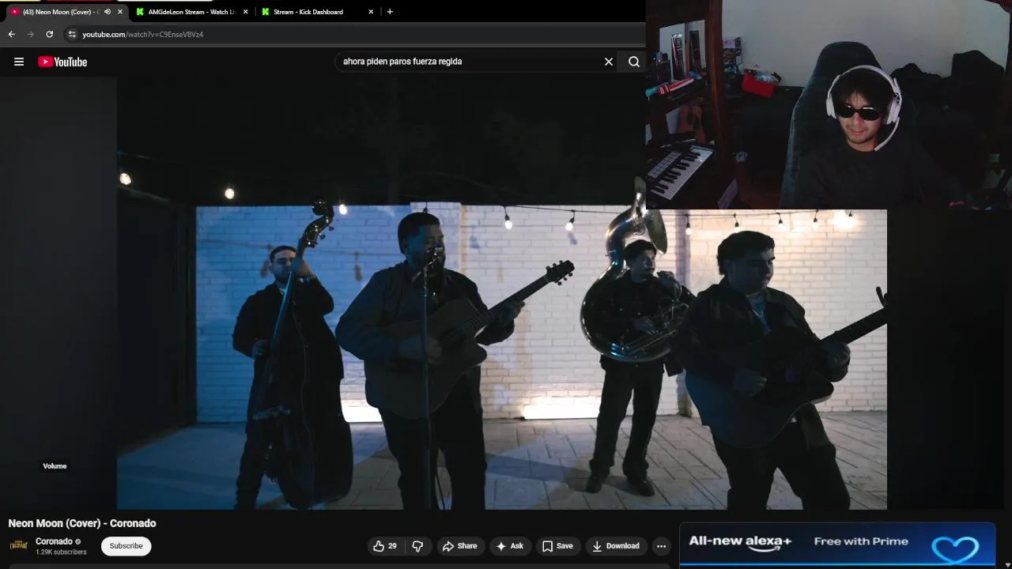This screenshot has height=569, width=1012.
Task: Run search with the magnifier icon
Action: pyautogui.click(x=634, y=62)
